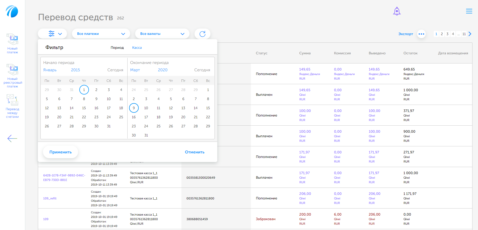
Task: Switch to the Касса filter tab
Action: pos(137,48)
